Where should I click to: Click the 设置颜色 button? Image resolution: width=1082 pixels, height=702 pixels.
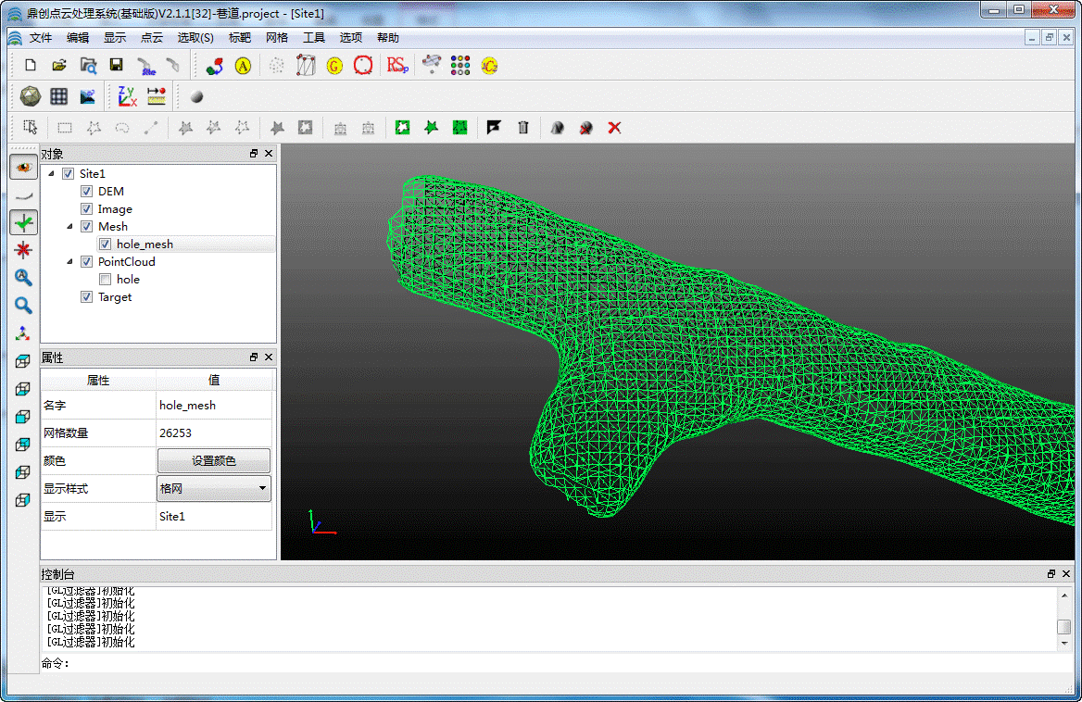[214, 461]
